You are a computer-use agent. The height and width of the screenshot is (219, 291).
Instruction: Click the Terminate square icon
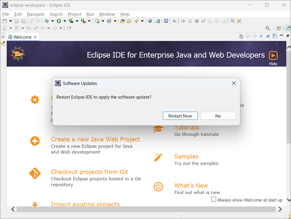197,21
